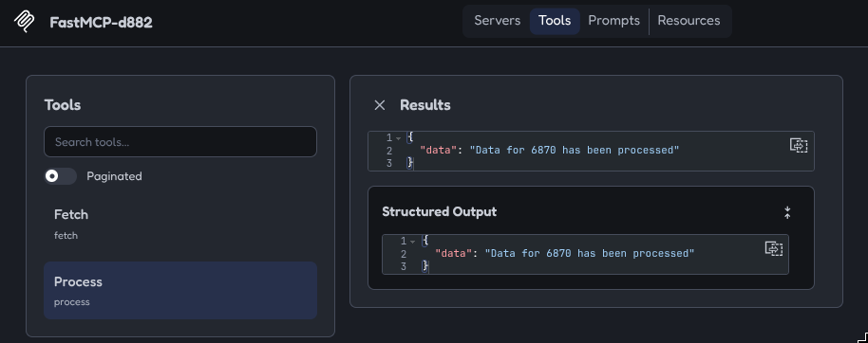Focus the Search tools input field
868x343 pixels.
tap(180, 142)
